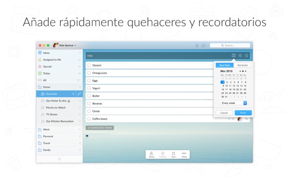Check off the Yogurt item
289x181 pixels.
click(89, 88)
